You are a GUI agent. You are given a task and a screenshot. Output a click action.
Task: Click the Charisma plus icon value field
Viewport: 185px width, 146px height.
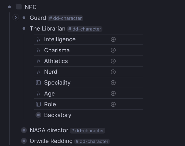113,50
